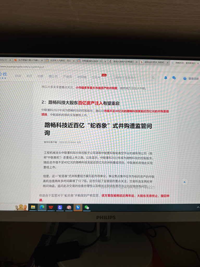Screen dimensions: 200x267
Task: Show hidden system tray icons
Action: 198,207
